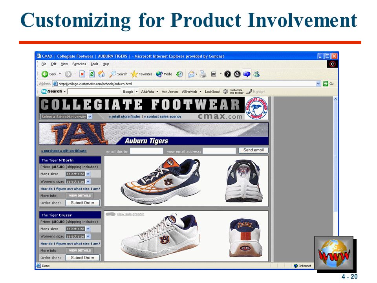Click the Internet zone status icon
This screenshot has width=377, height=283.
pyautogui.click(x=296, y=266)
